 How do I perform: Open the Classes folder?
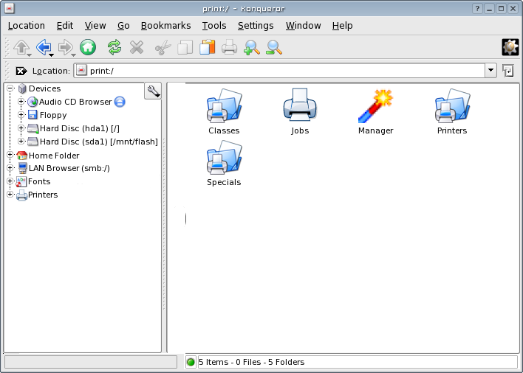coord(224,112)
